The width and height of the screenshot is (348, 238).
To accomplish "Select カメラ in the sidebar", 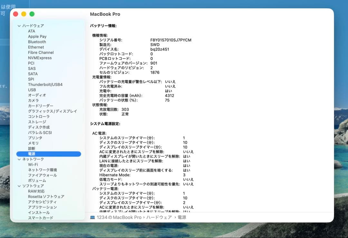I will tap(33, 100).
